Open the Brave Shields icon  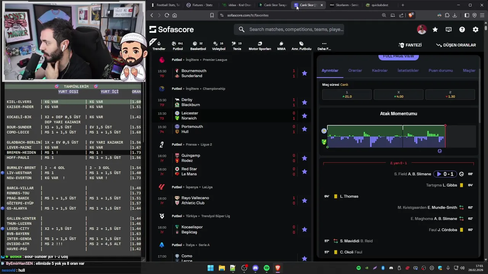(x=411, y=15)
